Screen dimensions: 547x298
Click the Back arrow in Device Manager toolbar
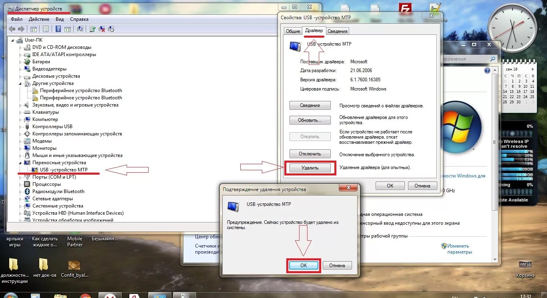coord(12,29)
